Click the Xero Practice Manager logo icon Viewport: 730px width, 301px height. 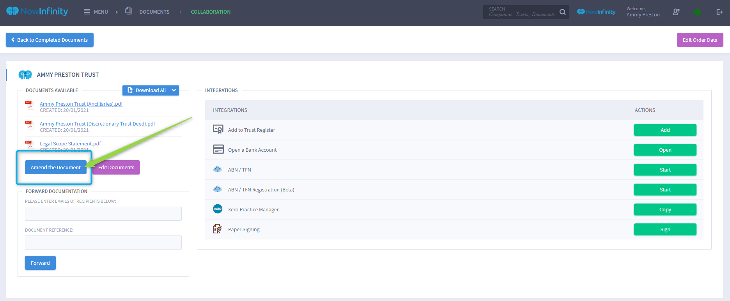[x=218, y=209]
